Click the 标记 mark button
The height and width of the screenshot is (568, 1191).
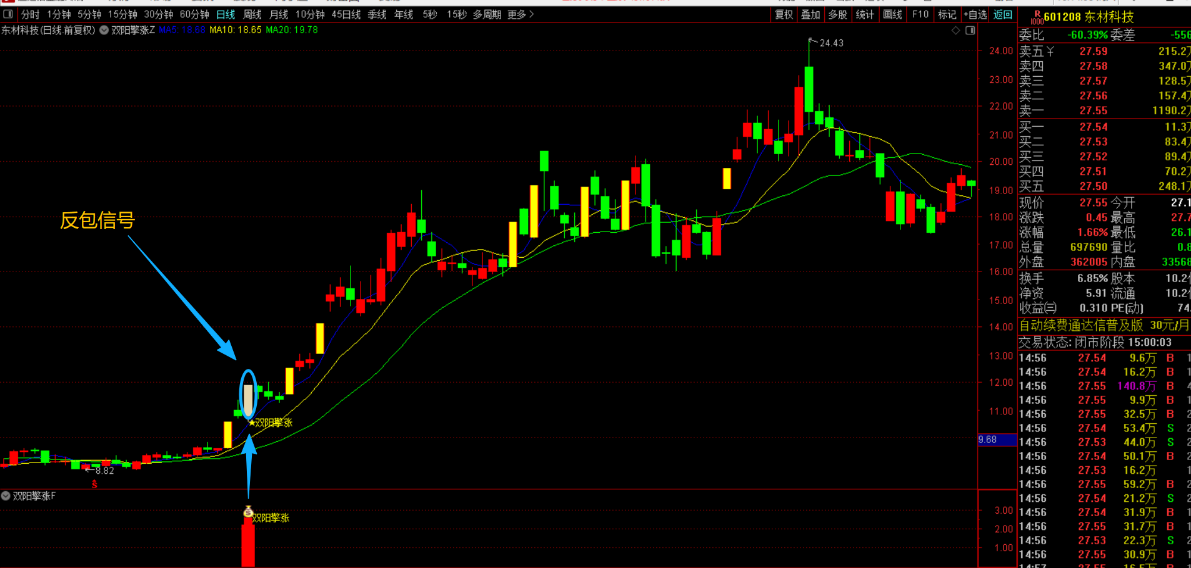pos(947,14)
